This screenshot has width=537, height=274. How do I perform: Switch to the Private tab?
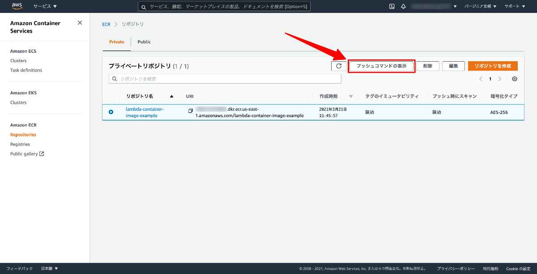pos(117,42)
